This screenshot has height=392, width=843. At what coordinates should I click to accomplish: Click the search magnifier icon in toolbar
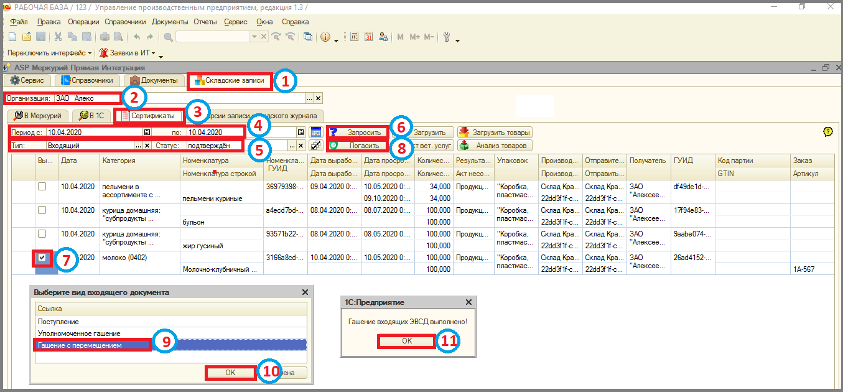coord(168,37)
